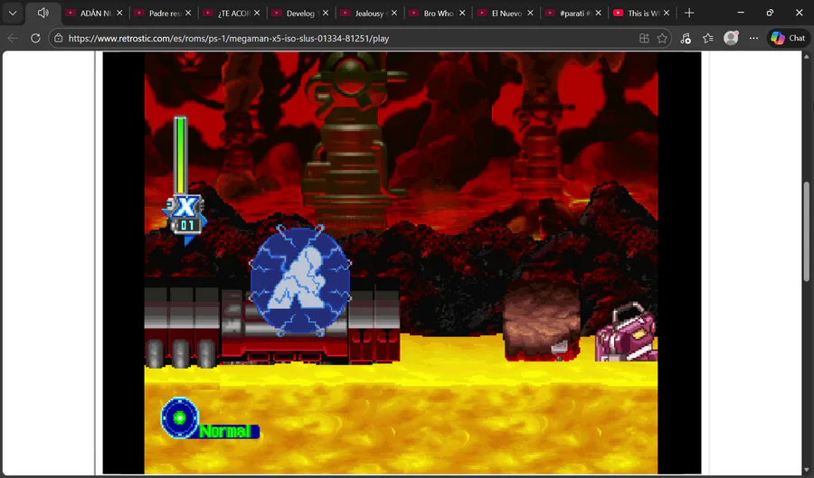814x478 pixels.
Task: Restore down the browser window
Action: pos(770,13)
